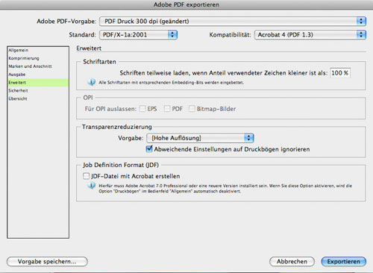Check the EPS option for OPI

click(x=142, y=109)
